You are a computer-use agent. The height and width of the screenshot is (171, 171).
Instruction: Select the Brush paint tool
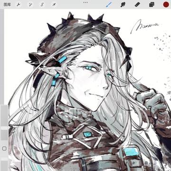109,5
